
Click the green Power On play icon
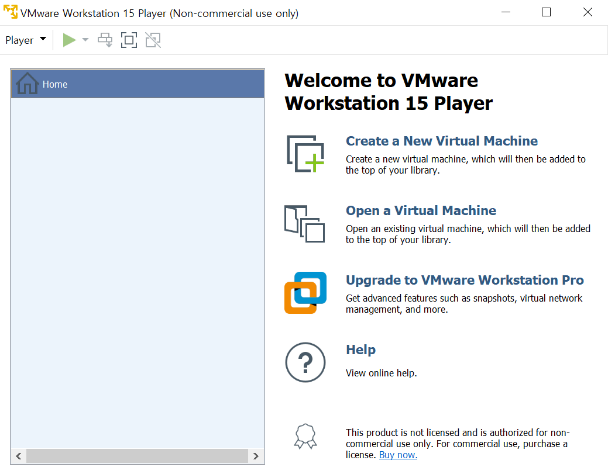coord(69,40)
